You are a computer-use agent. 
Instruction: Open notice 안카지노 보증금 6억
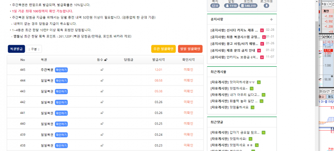tap(234, 58)
